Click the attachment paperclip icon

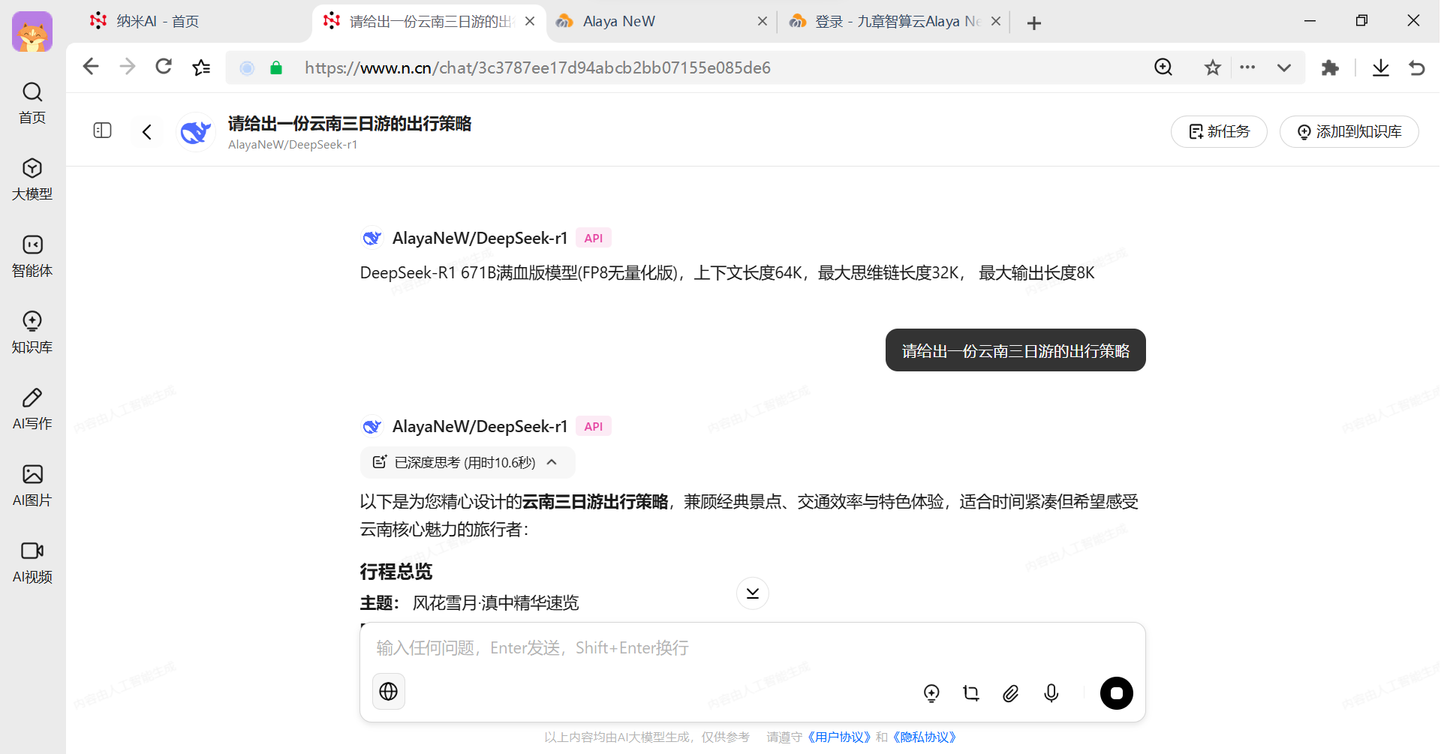[x=1011, y=693]
